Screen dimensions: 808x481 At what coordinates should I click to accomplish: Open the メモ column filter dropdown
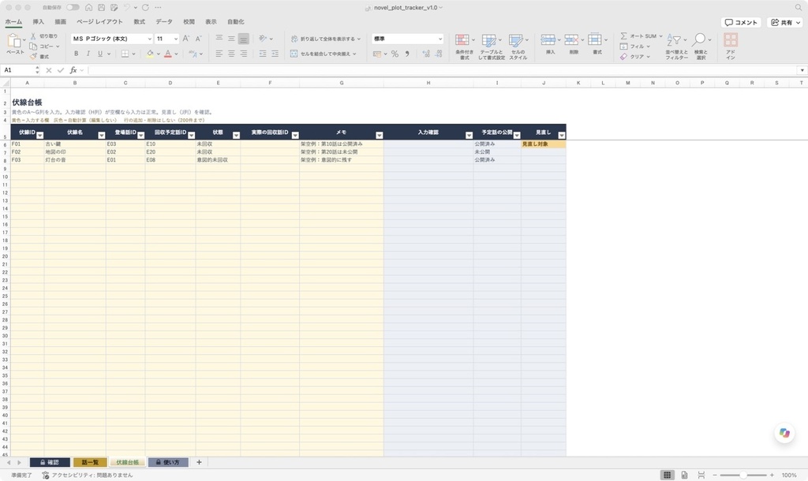(380, 136)
